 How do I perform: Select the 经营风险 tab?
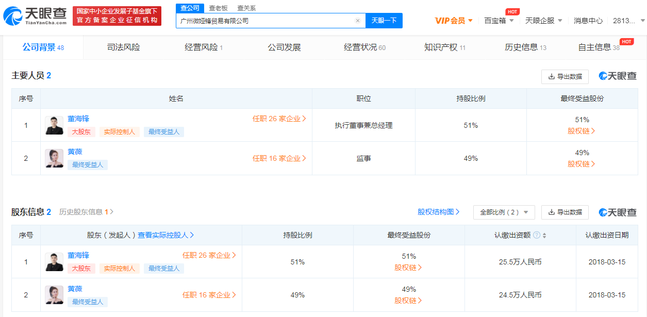[204, 47]
